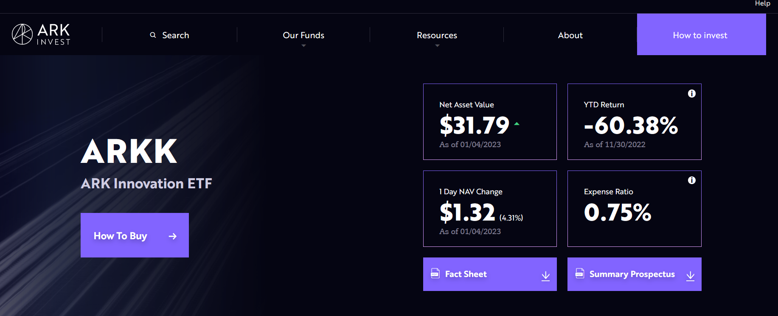Select the 1 Day NAV Change card
Image resolution: width=778 pixels, height=316 pixels.
[x=490, y=209]
